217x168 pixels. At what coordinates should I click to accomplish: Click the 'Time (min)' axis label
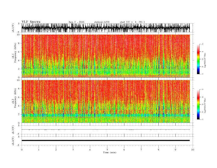coord(110,152)
